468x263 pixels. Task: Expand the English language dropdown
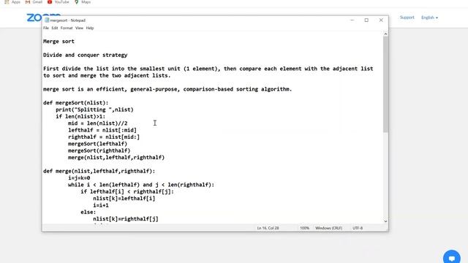(x=429, y=18)
